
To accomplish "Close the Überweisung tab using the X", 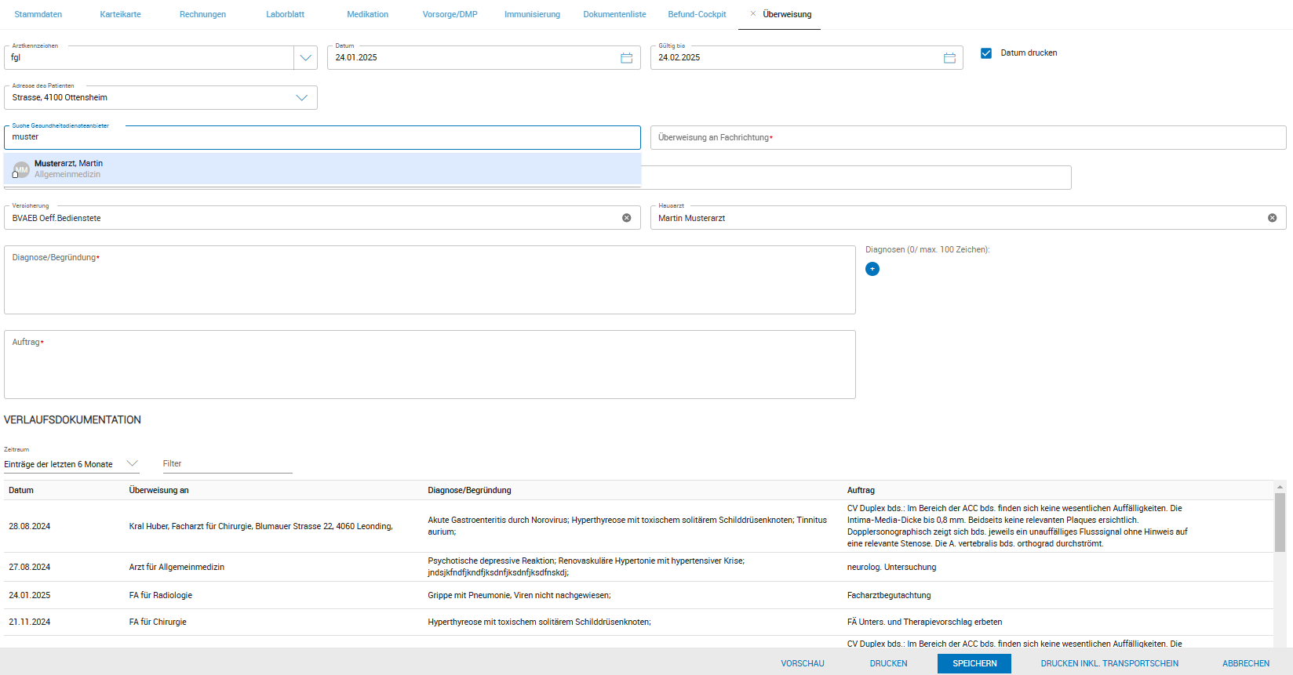I will click(753, 14).
